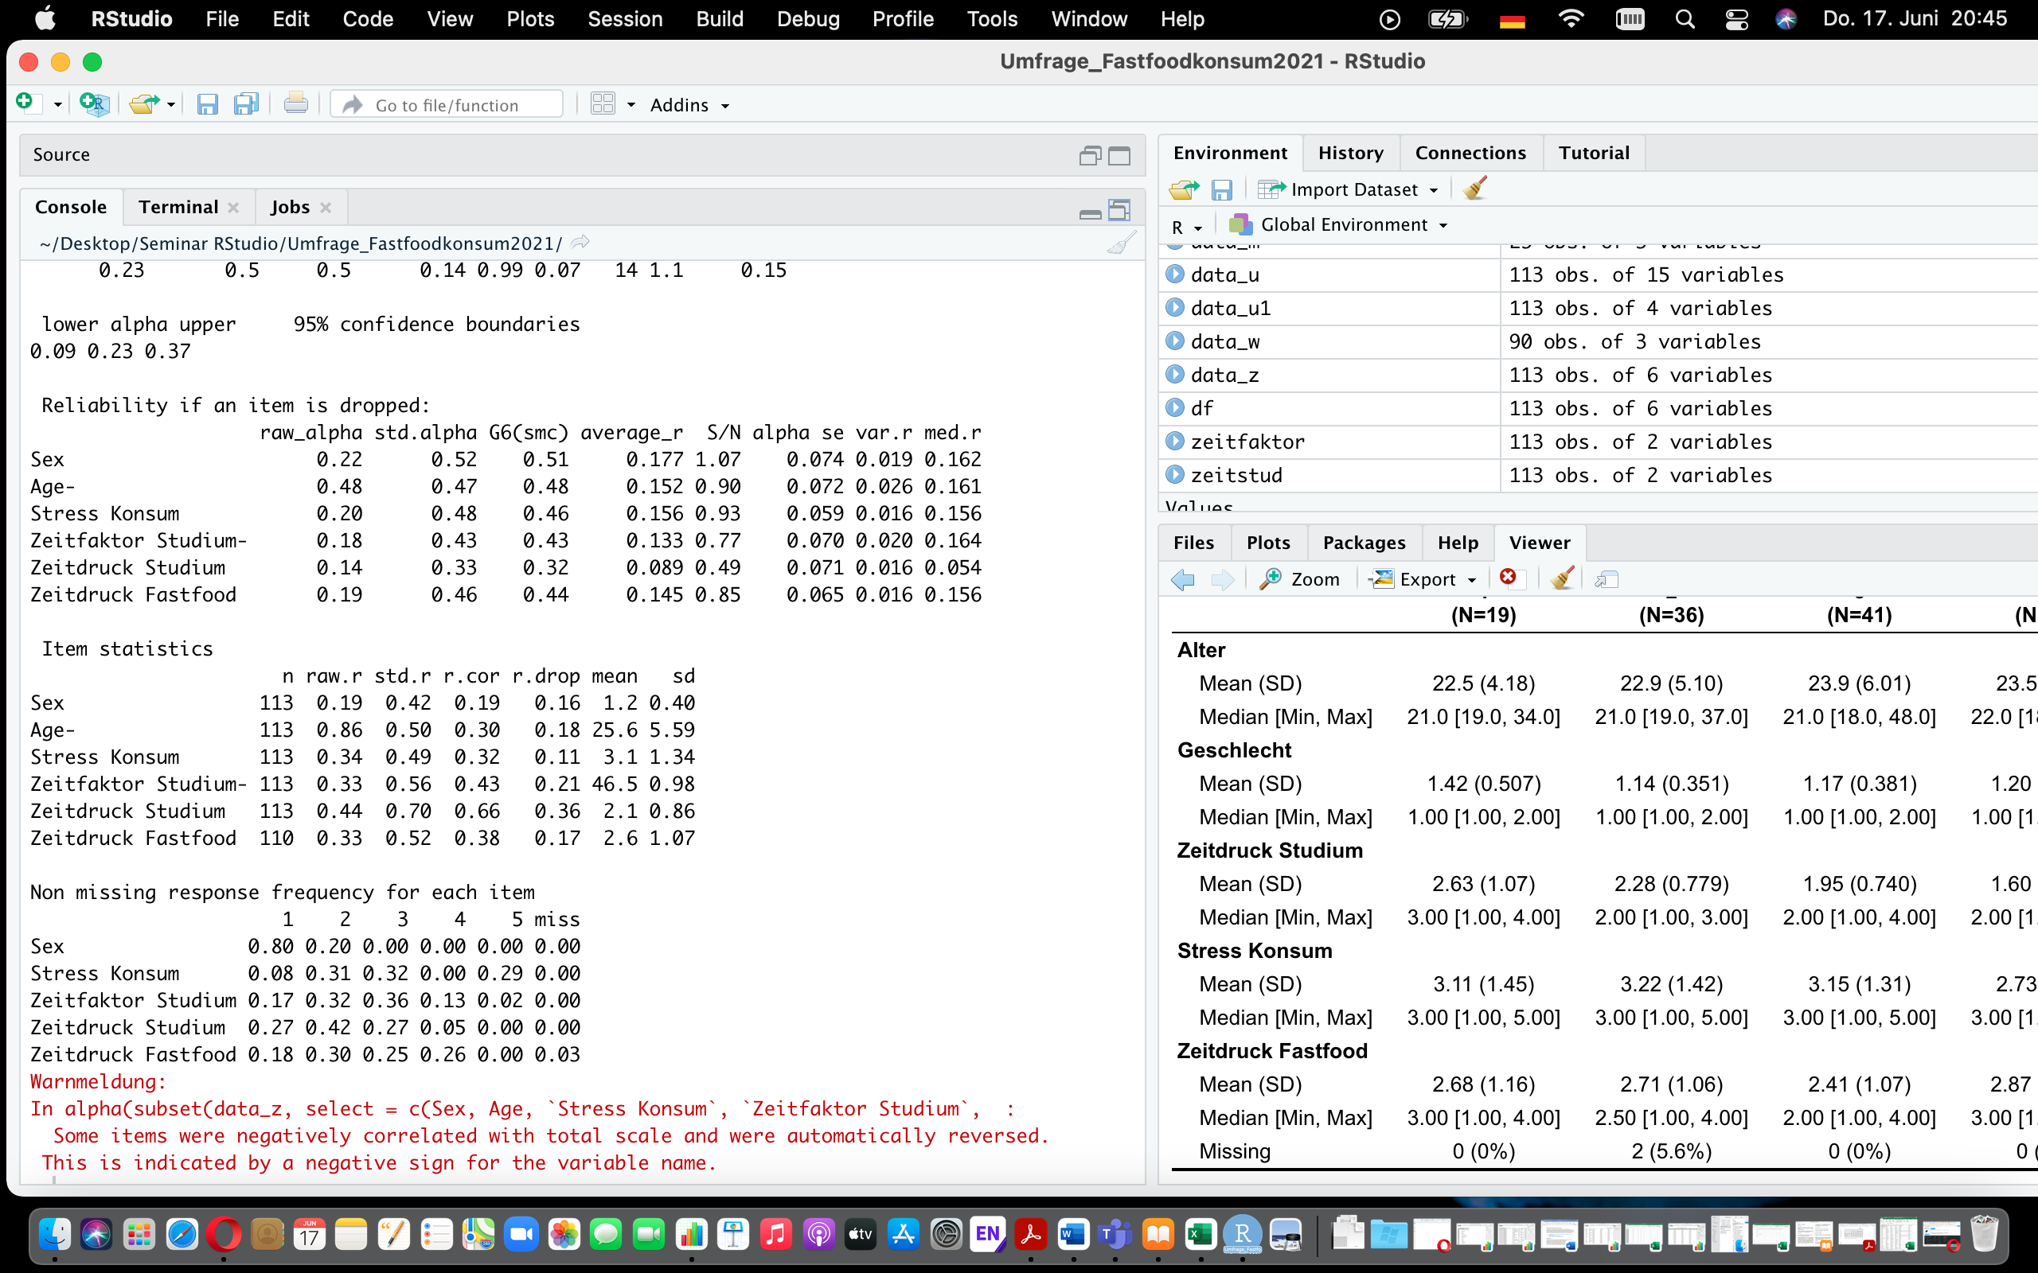Switch to the Jobs tab
Screen dimensions: 2038x1273
[291, 207]
